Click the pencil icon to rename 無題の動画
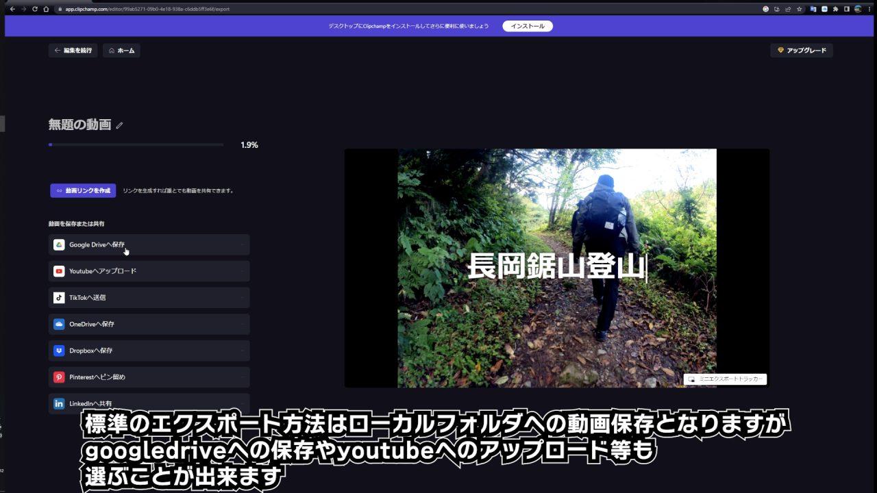The height and width of the screenshot is (493, 877). coord(119,125)
